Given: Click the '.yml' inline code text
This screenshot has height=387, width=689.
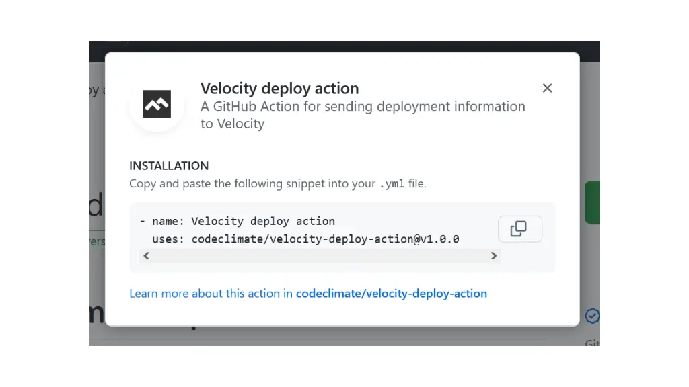Looking at the screenshot, I should tap(392, 184).
